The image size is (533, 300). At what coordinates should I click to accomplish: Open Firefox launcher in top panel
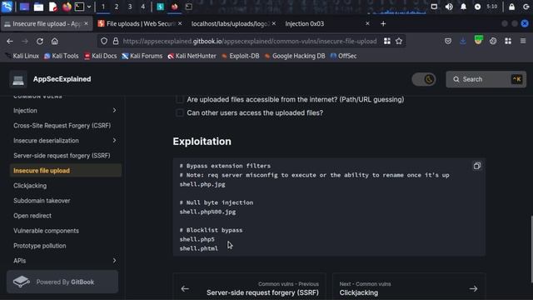click(x=67, y=7)
